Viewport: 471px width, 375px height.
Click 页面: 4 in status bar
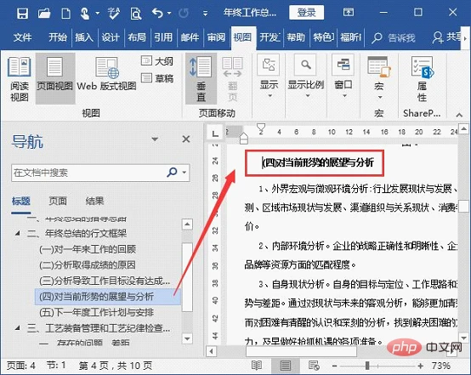click(x=21, y=366)
